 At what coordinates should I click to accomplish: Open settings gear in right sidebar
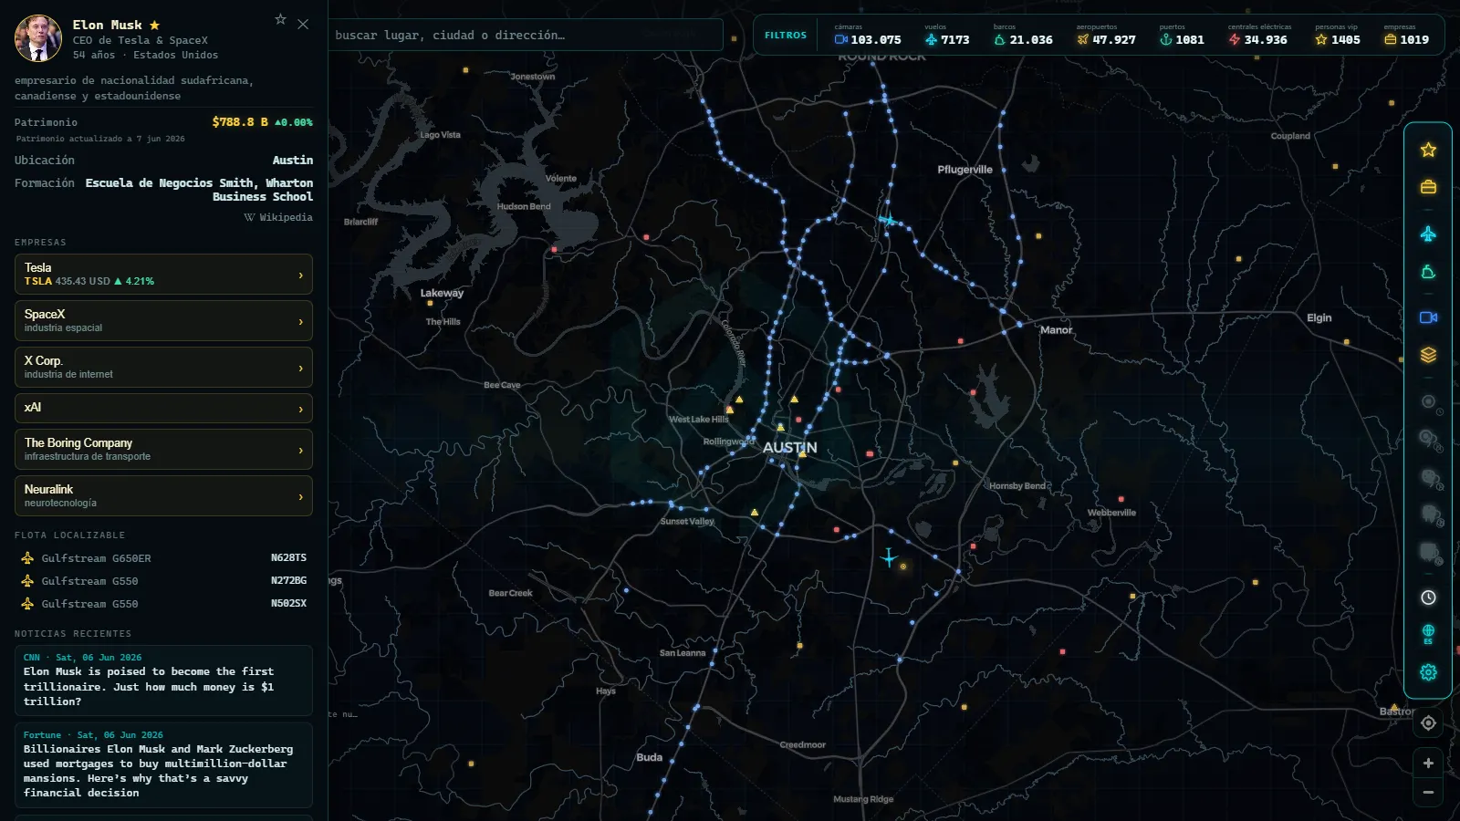pyautogui.click(x=1428, y=672)
